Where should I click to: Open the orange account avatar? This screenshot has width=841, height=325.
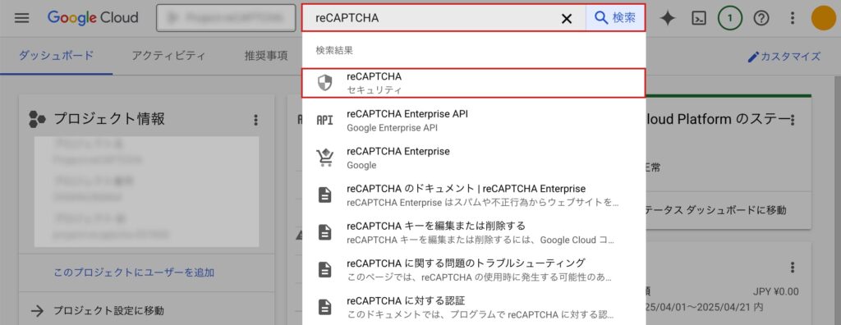point(824,18)
